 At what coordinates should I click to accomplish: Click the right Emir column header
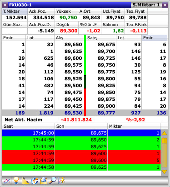154,38
